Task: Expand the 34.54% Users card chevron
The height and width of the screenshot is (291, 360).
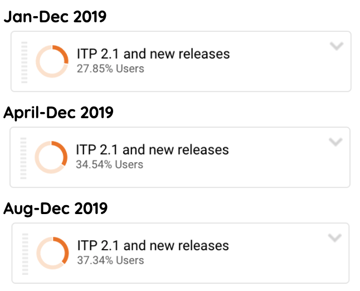Action: click(335, 142)
